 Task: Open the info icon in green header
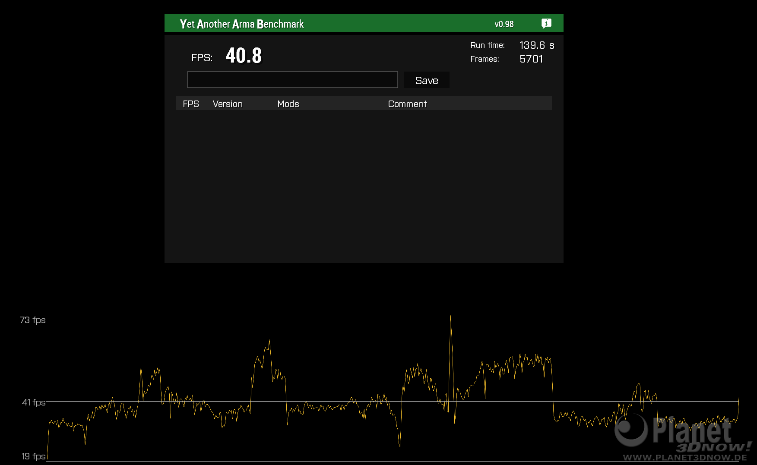click(546, 23)
